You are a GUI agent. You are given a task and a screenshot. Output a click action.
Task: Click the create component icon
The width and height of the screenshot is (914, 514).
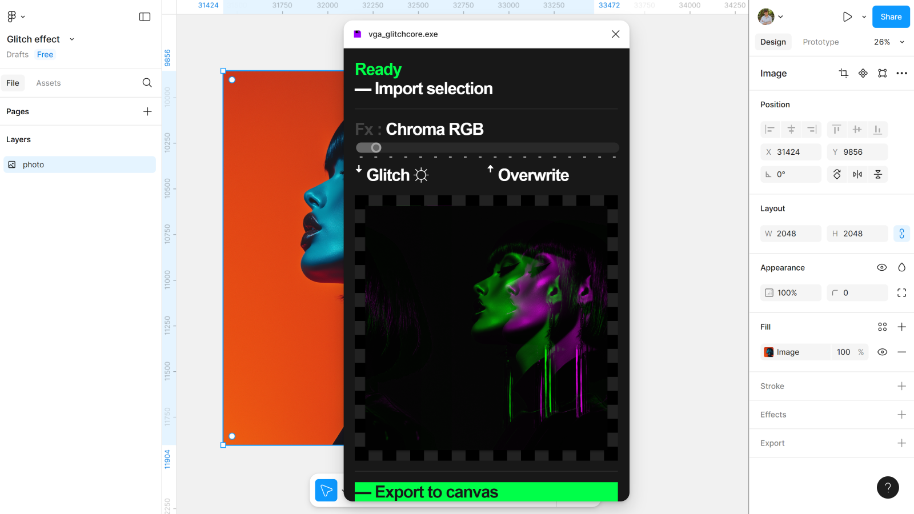(x=863, y=73)
